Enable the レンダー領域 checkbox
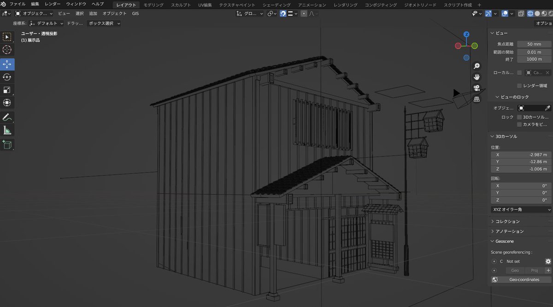The width and height of the screenshot is (553, 307). [520, 86]
